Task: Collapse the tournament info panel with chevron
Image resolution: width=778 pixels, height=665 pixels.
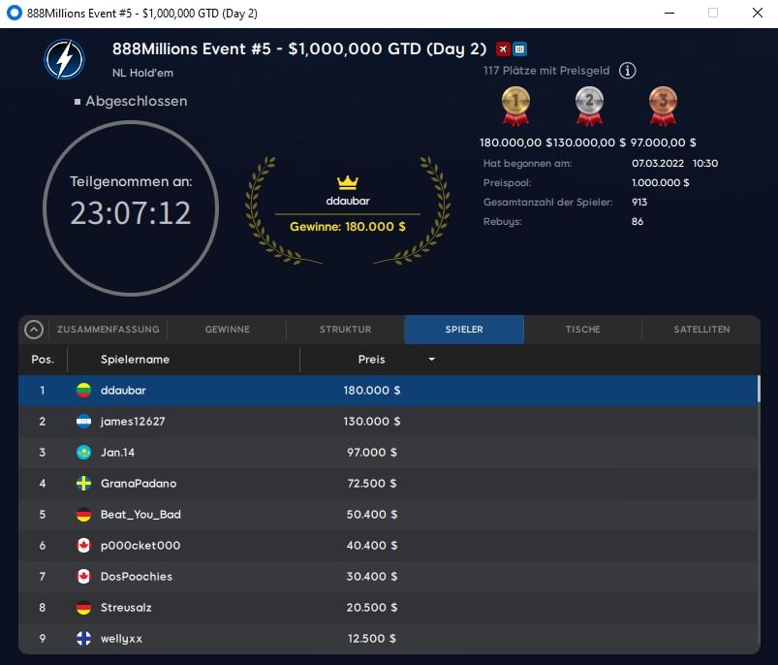Action: (34, 330)
